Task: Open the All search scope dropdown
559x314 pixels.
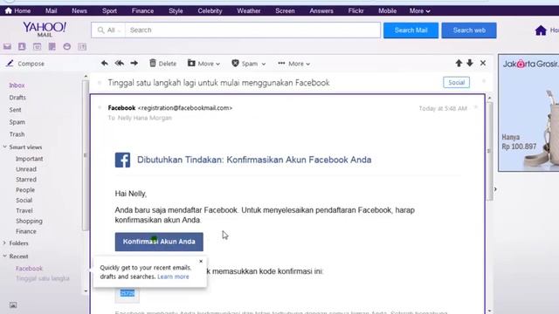Action: click(108, 31)
